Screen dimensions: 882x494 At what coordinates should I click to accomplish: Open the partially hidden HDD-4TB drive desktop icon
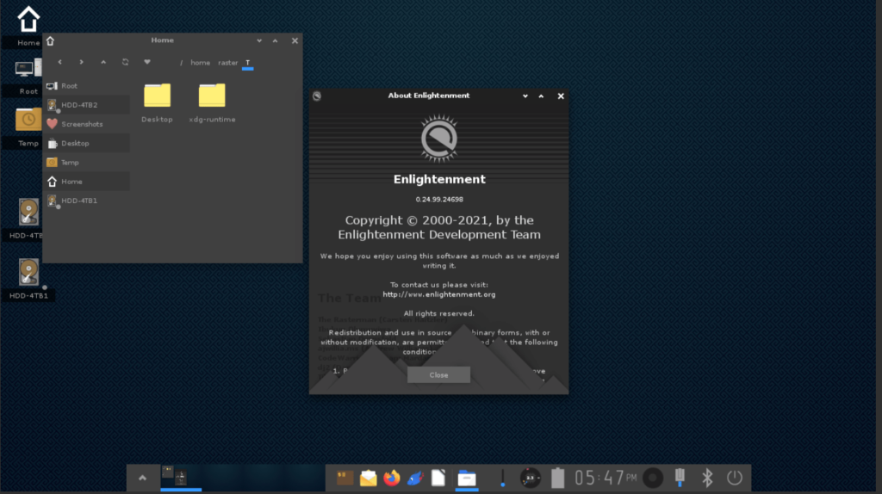28,213
